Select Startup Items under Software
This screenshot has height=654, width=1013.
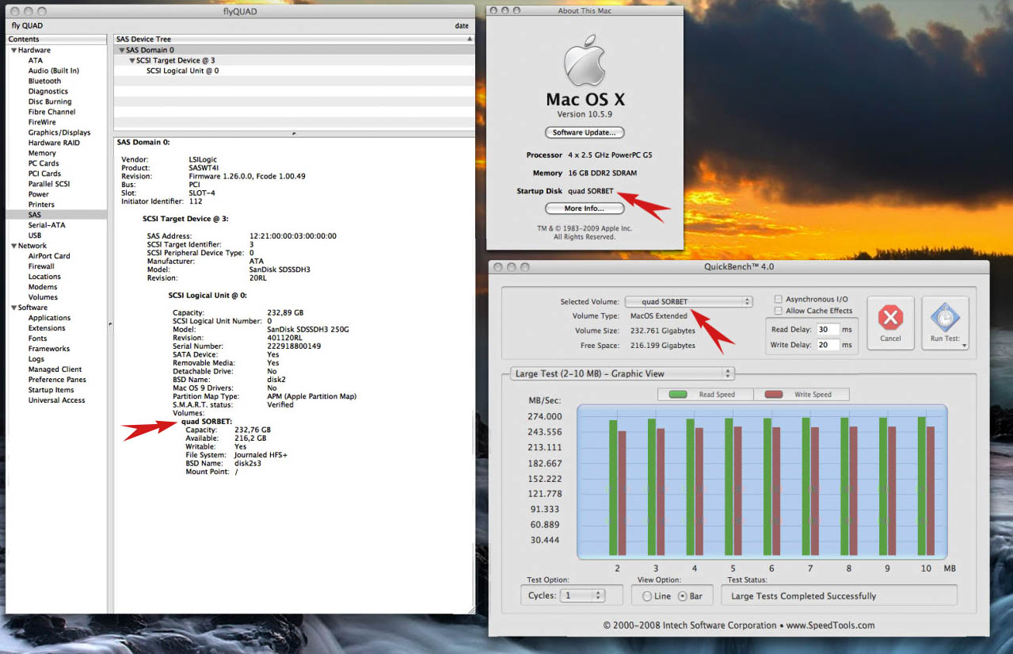(x=51, y=390)
